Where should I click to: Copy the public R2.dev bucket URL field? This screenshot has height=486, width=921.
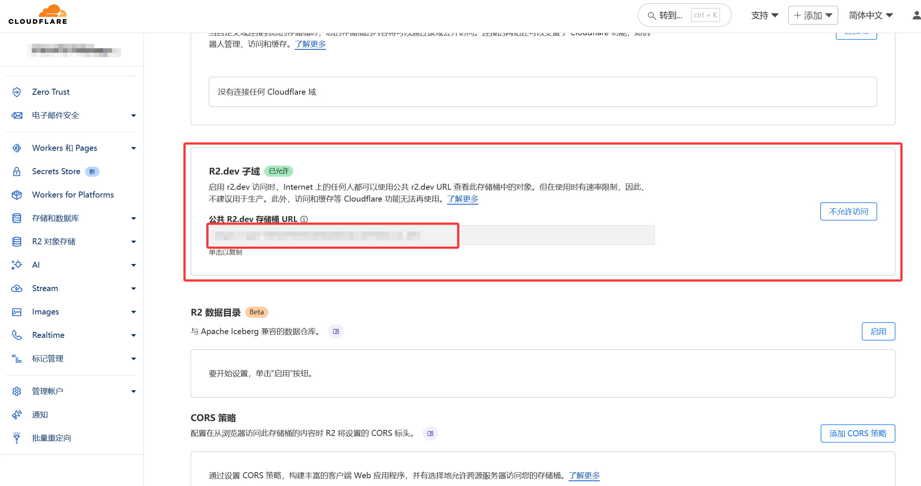click(x=432, y=235)
